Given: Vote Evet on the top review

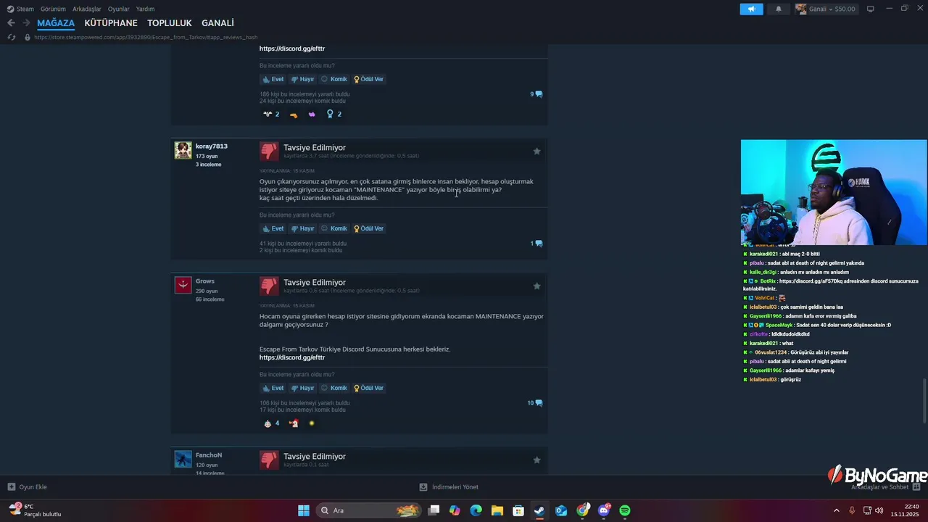Looking at the screenshot, I should tap(273, 79).
